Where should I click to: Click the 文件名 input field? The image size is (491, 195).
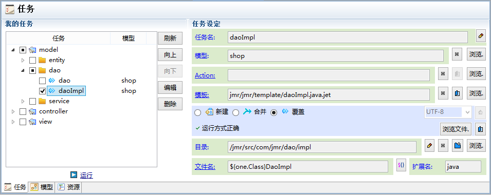click(308, 167)
